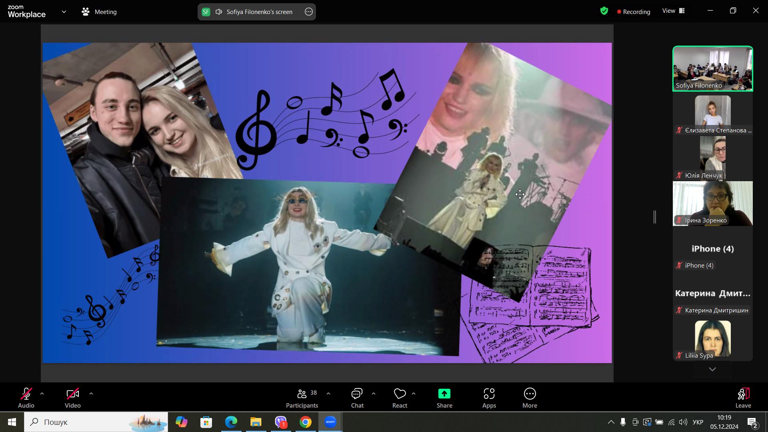
Task: Open screen share options ellipsis
Action: point(308,12)
